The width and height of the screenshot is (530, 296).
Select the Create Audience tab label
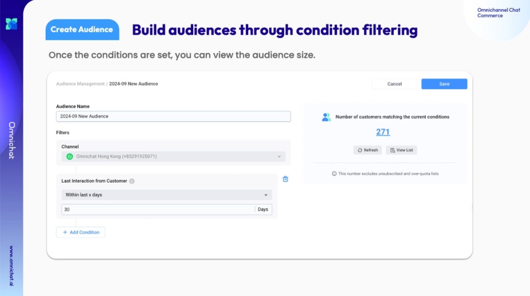tap(82, 29)
